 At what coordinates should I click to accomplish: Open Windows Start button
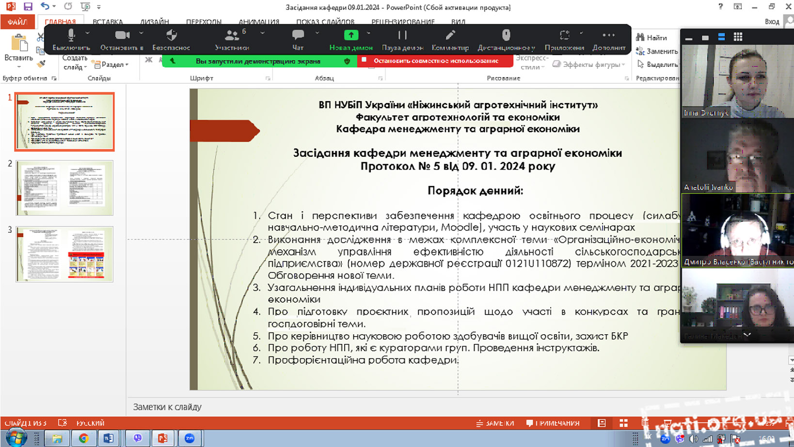click(16, 438)
